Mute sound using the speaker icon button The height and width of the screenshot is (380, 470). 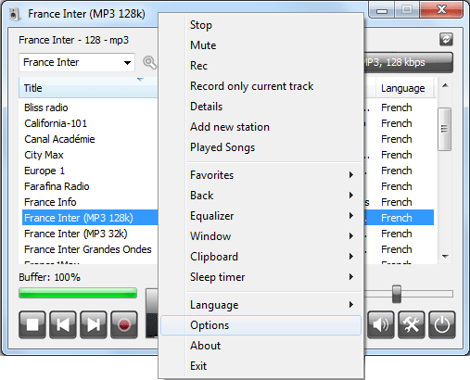pos(381,324)
